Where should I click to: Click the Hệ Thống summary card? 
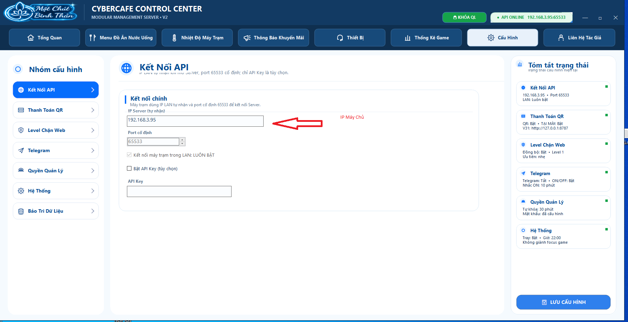pos(563,236)
